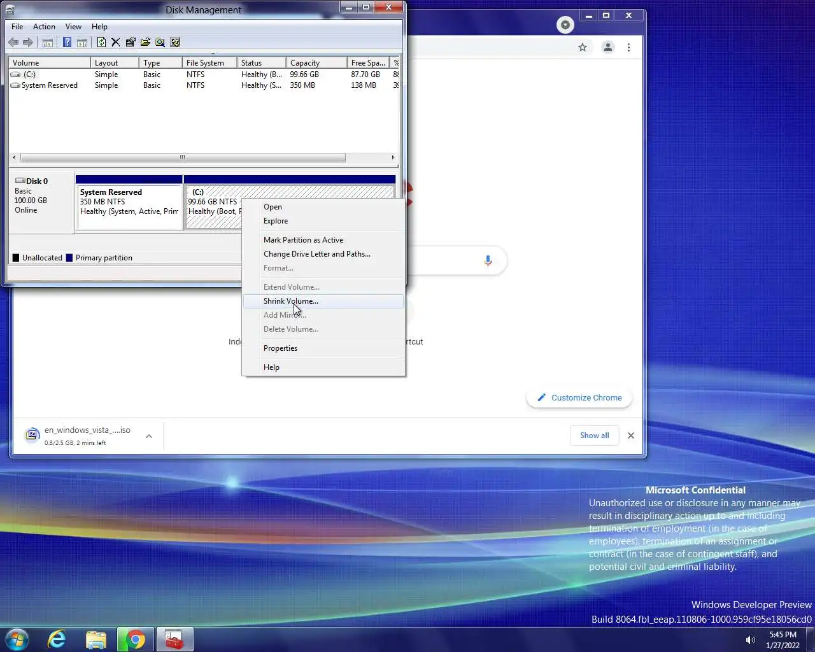Click the red toolbox taskbar icon
Image resolution: width=815 pixels, height=652 pixels.
(174, 639)
